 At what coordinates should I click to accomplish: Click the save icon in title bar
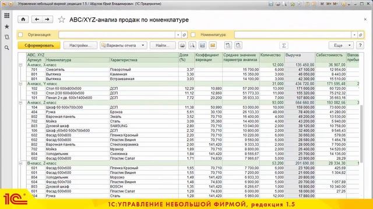tap(270, 4)
